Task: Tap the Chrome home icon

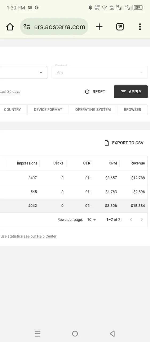Action: [10, 27]
